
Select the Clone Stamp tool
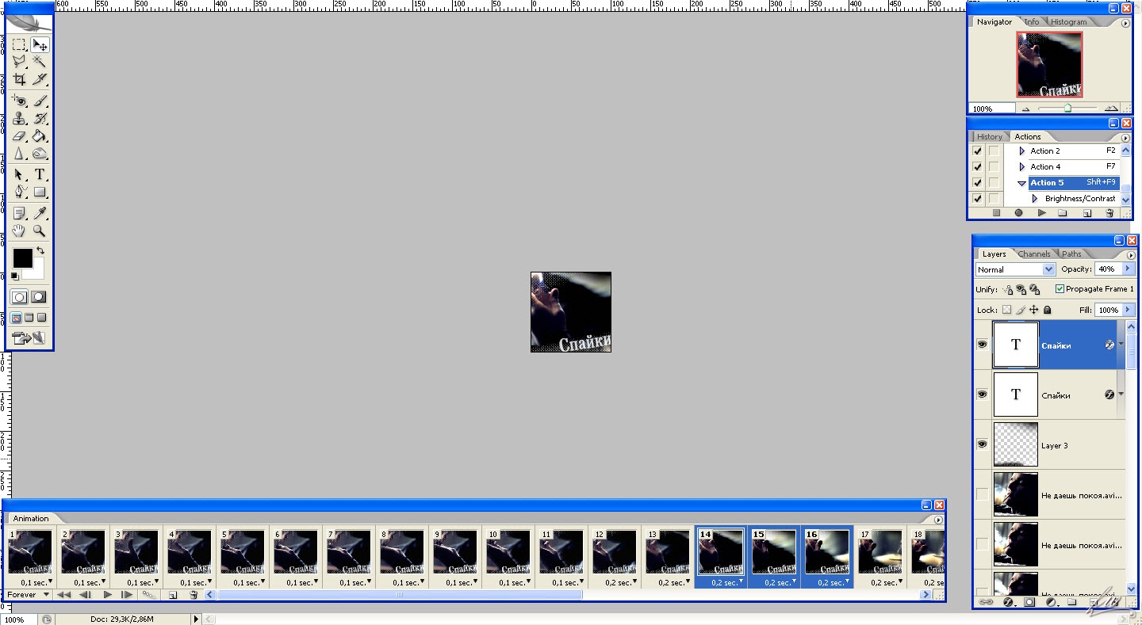click(x=19, y=119)
